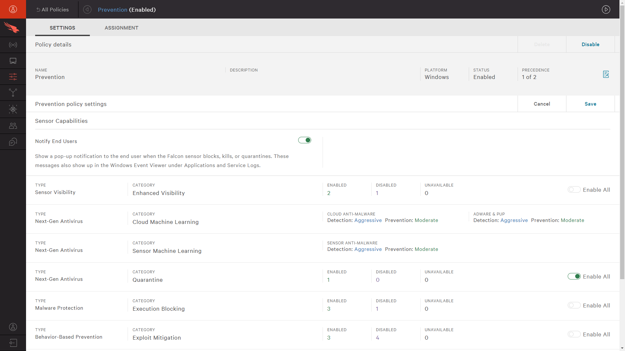
Task: Open the Activity dashboard icon
Action: click(x=13, y=45)
